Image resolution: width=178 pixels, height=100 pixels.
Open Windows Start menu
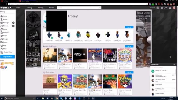[2, 98]
